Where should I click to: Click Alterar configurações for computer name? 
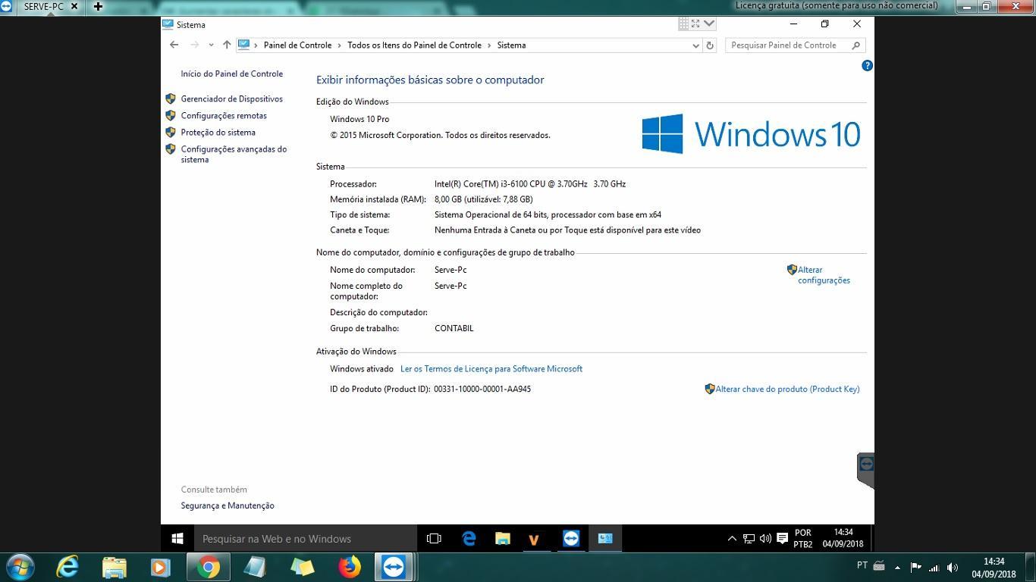[823, 275]
